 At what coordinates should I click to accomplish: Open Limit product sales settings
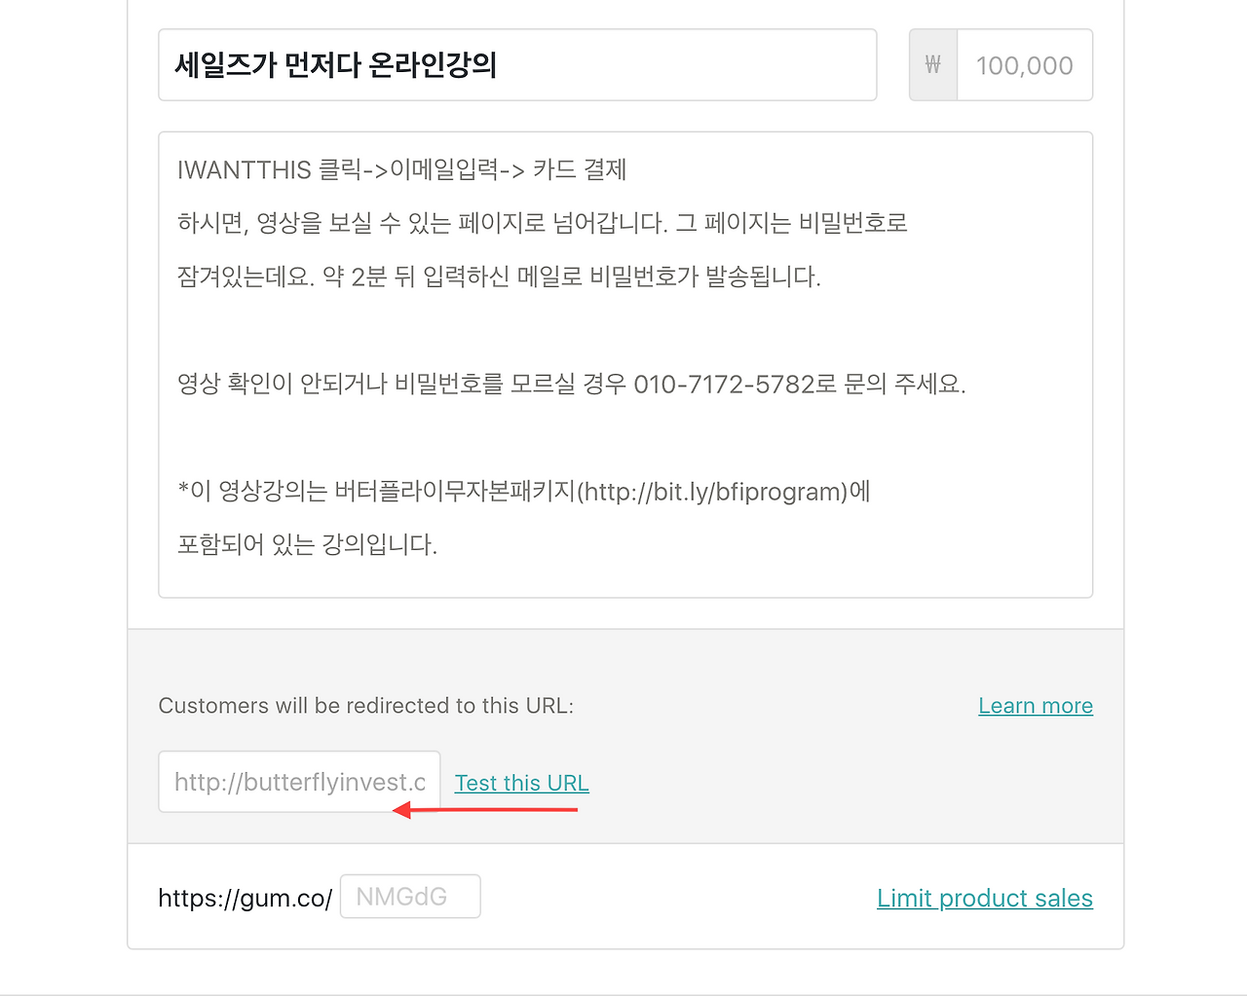point(984,898)
